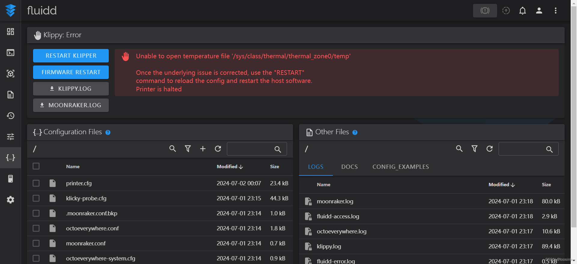The image size is (577, 264).
Task: Download MOONRAKER.LOG
Action: click(x=71, y=105)
